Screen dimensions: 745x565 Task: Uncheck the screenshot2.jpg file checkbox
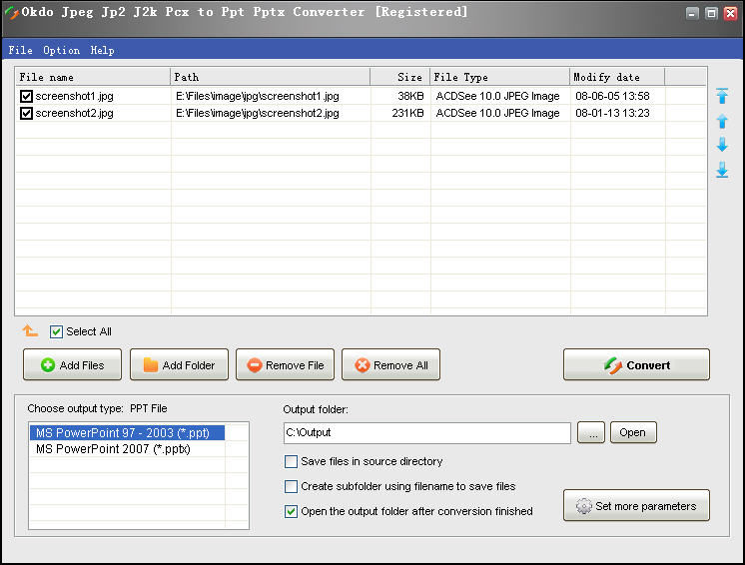tap(26, 113)
